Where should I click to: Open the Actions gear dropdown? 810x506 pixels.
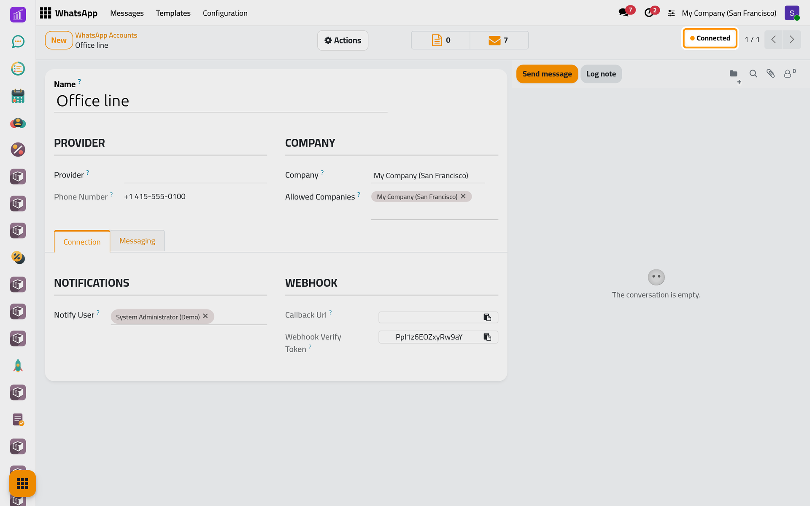[343, 40]
